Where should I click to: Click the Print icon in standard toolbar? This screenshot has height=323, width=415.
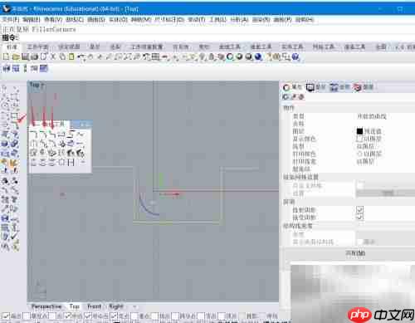pos(34,57)
